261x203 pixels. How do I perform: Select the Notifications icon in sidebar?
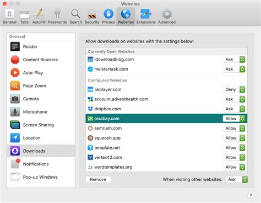coord(15,163)
